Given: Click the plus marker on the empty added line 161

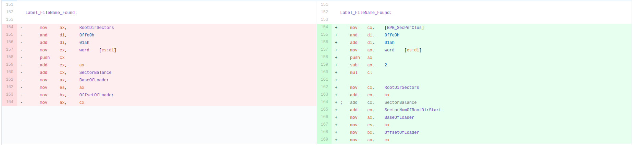Looking at the screenshot, I should pos(336,80).
